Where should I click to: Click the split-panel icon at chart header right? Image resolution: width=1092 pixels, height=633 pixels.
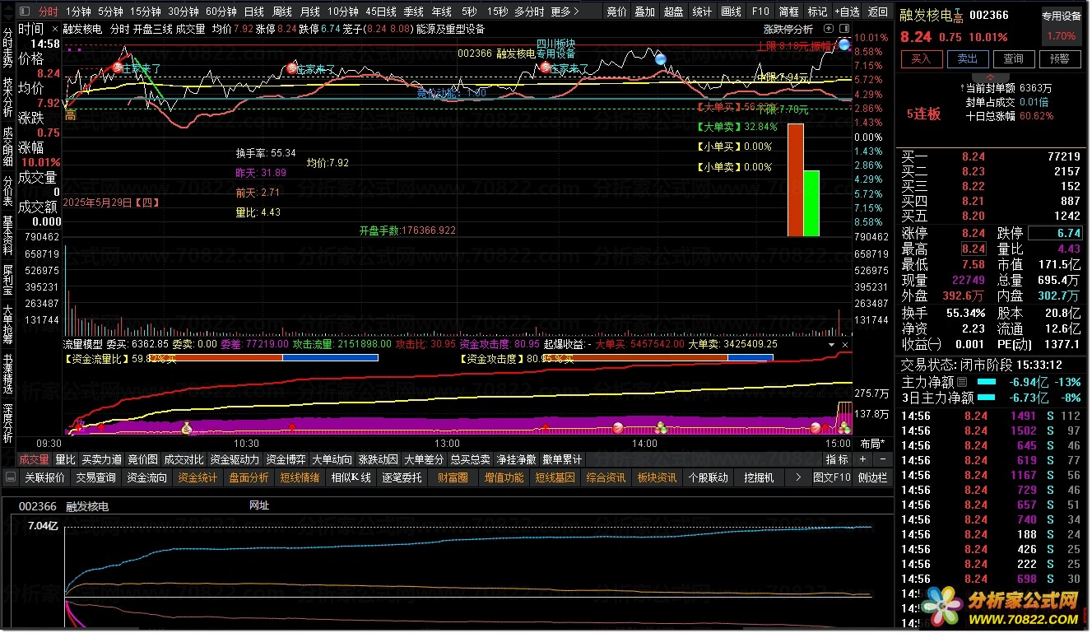click(844, 28)
